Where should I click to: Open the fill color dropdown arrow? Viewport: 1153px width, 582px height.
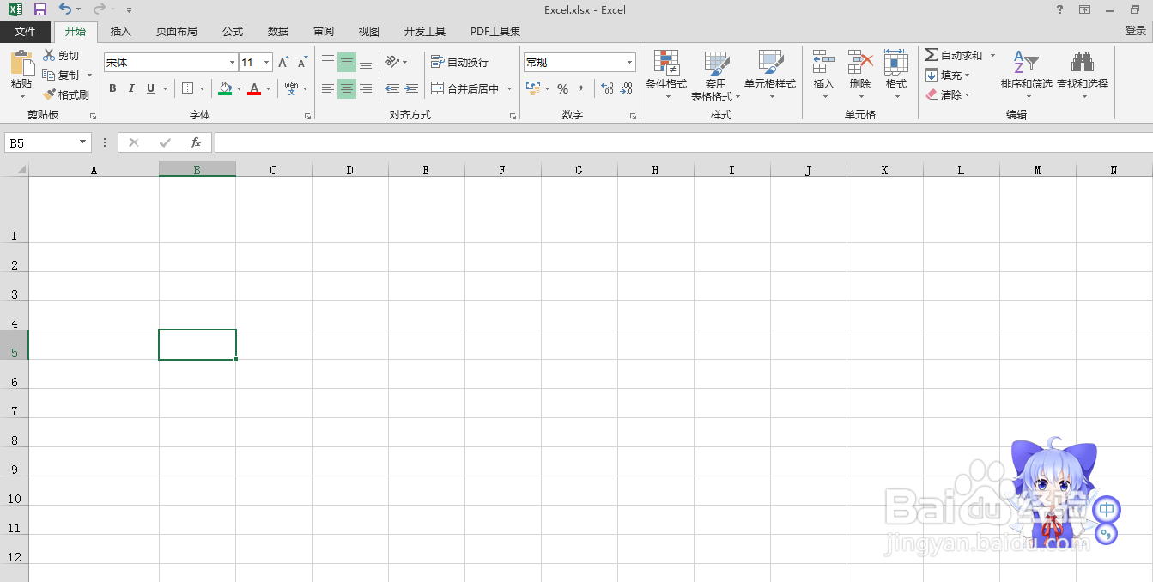(x=239, y=88)
